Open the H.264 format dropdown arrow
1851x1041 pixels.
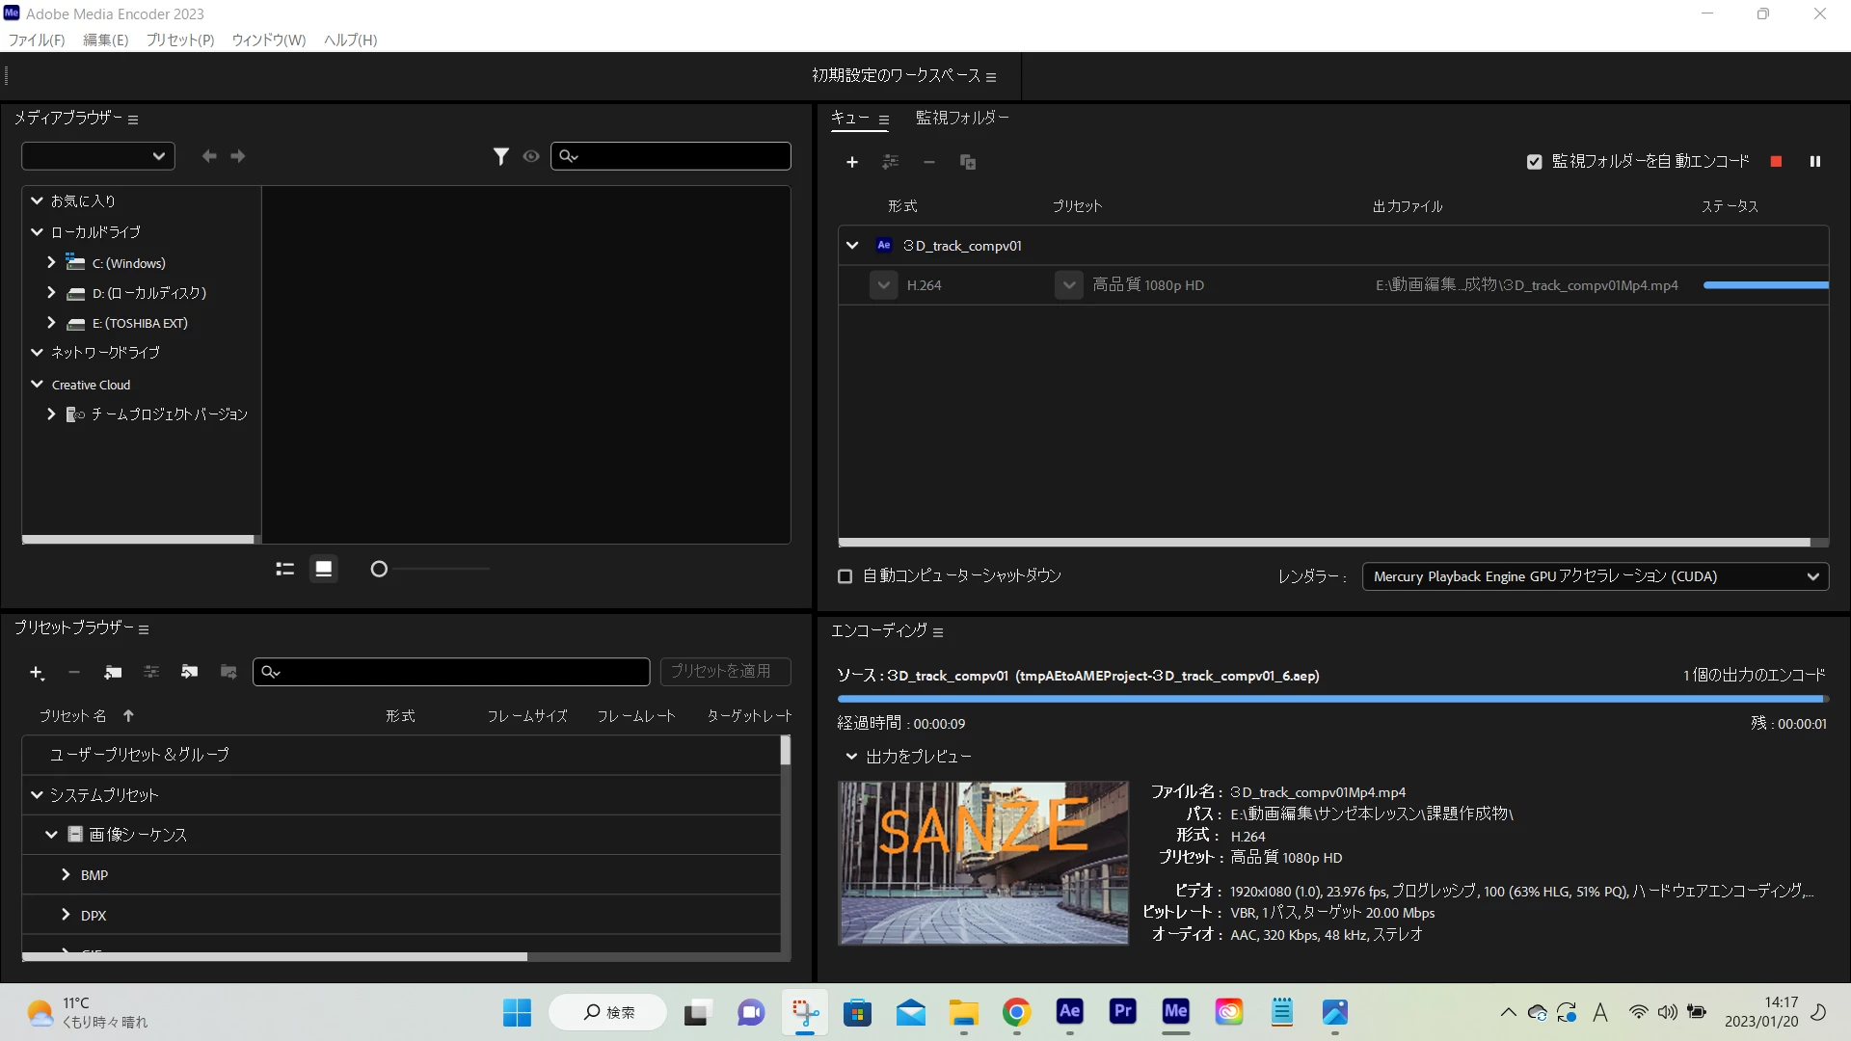(883, 285)
